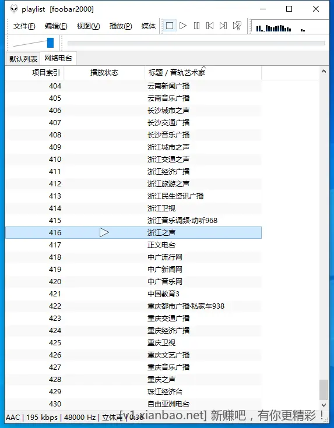The width and height of the screenshot is (334, 428).
Task: Open the 媒体 menu
Action: pyautogui.click(x=149, y=26)
